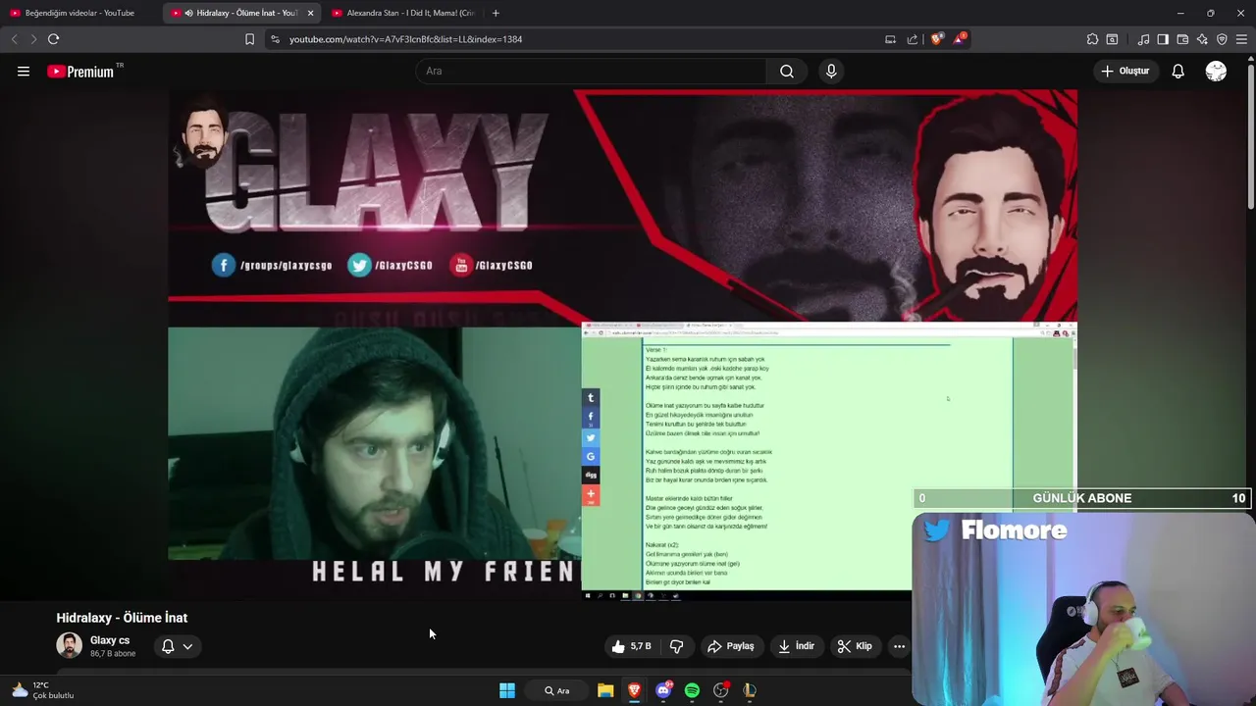Switch to Beğendiğim videolar tab

80,13
